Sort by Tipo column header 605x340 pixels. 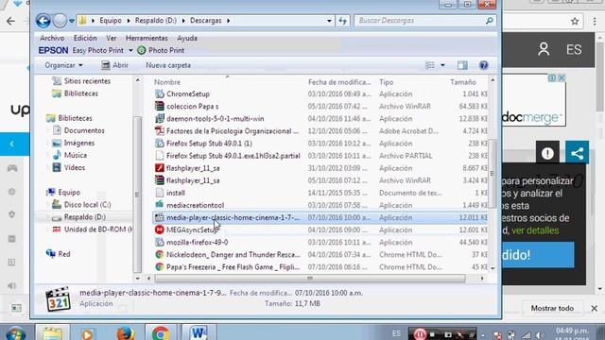[387, 82]
